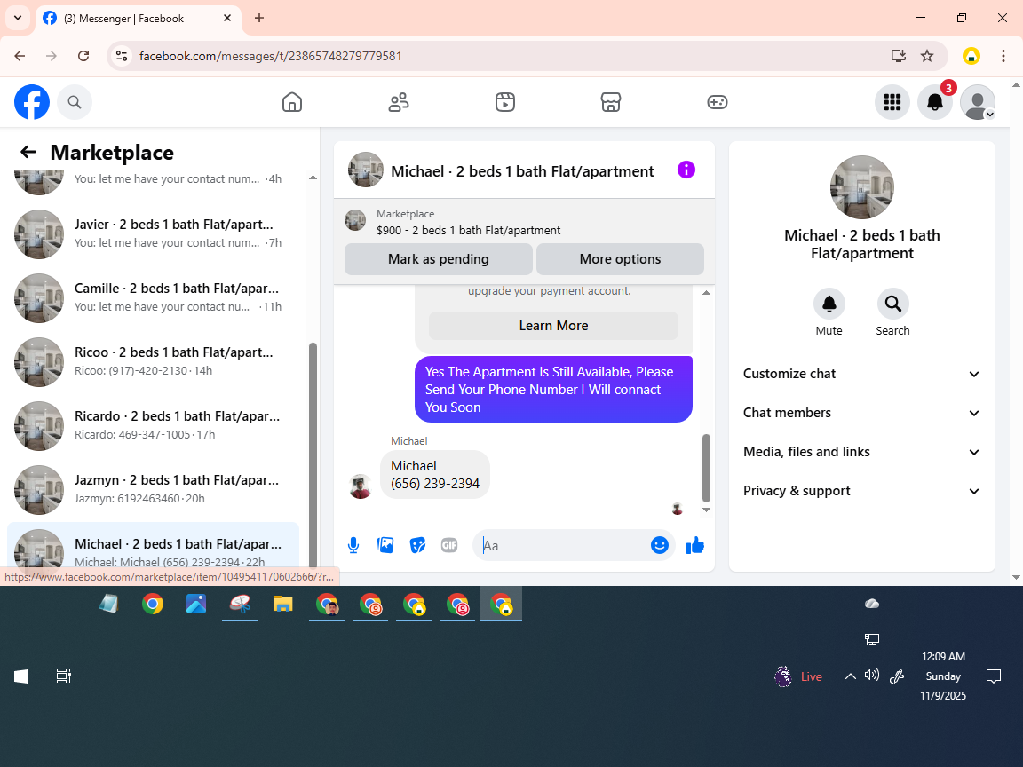Open Jazmyn's apartment conversation
1023x767 pixels.
153,490
